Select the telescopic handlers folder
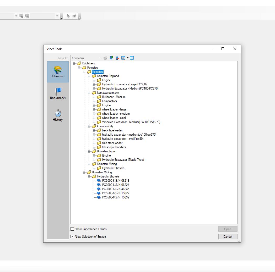Screen dimensions: 275x272 [x=114, y=147]
